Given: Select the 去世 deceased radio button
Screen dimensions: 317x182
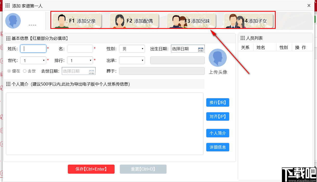Looking at the screenshot, I should pos(25,71).
